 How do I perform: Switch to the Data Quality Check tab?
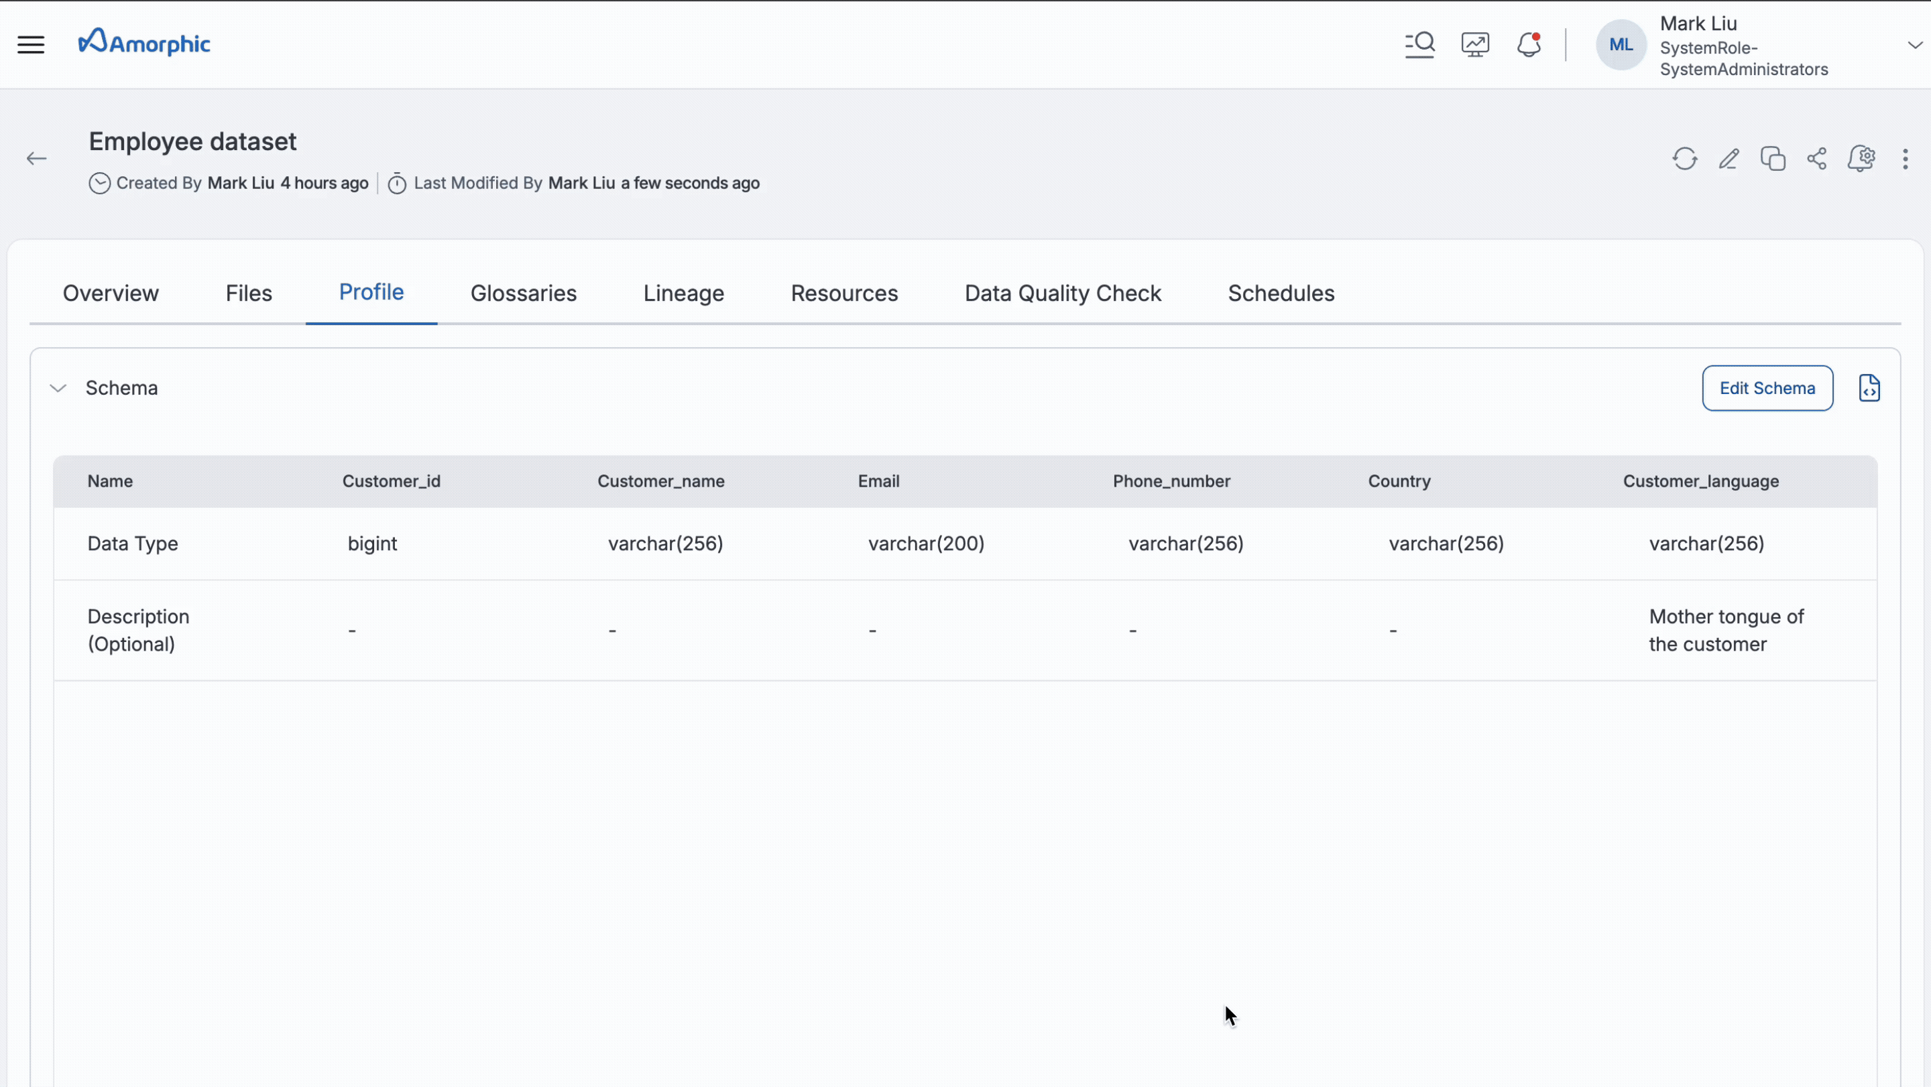click(1062, 293)
